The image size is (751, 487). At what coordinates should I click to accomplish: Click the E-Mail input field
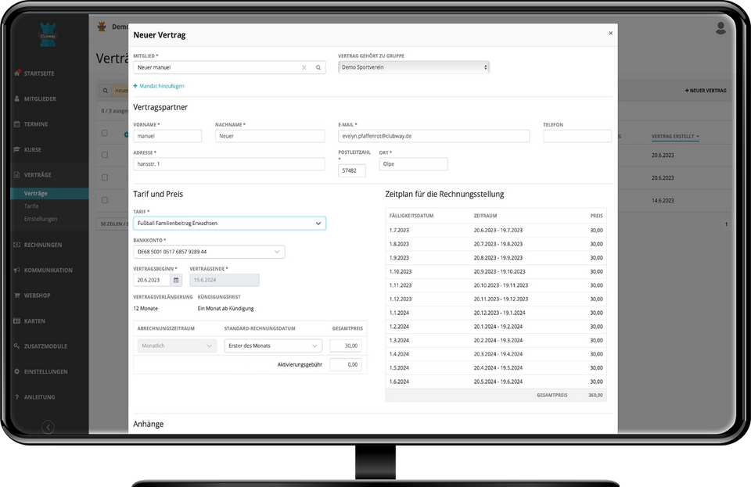coord(434,136)
